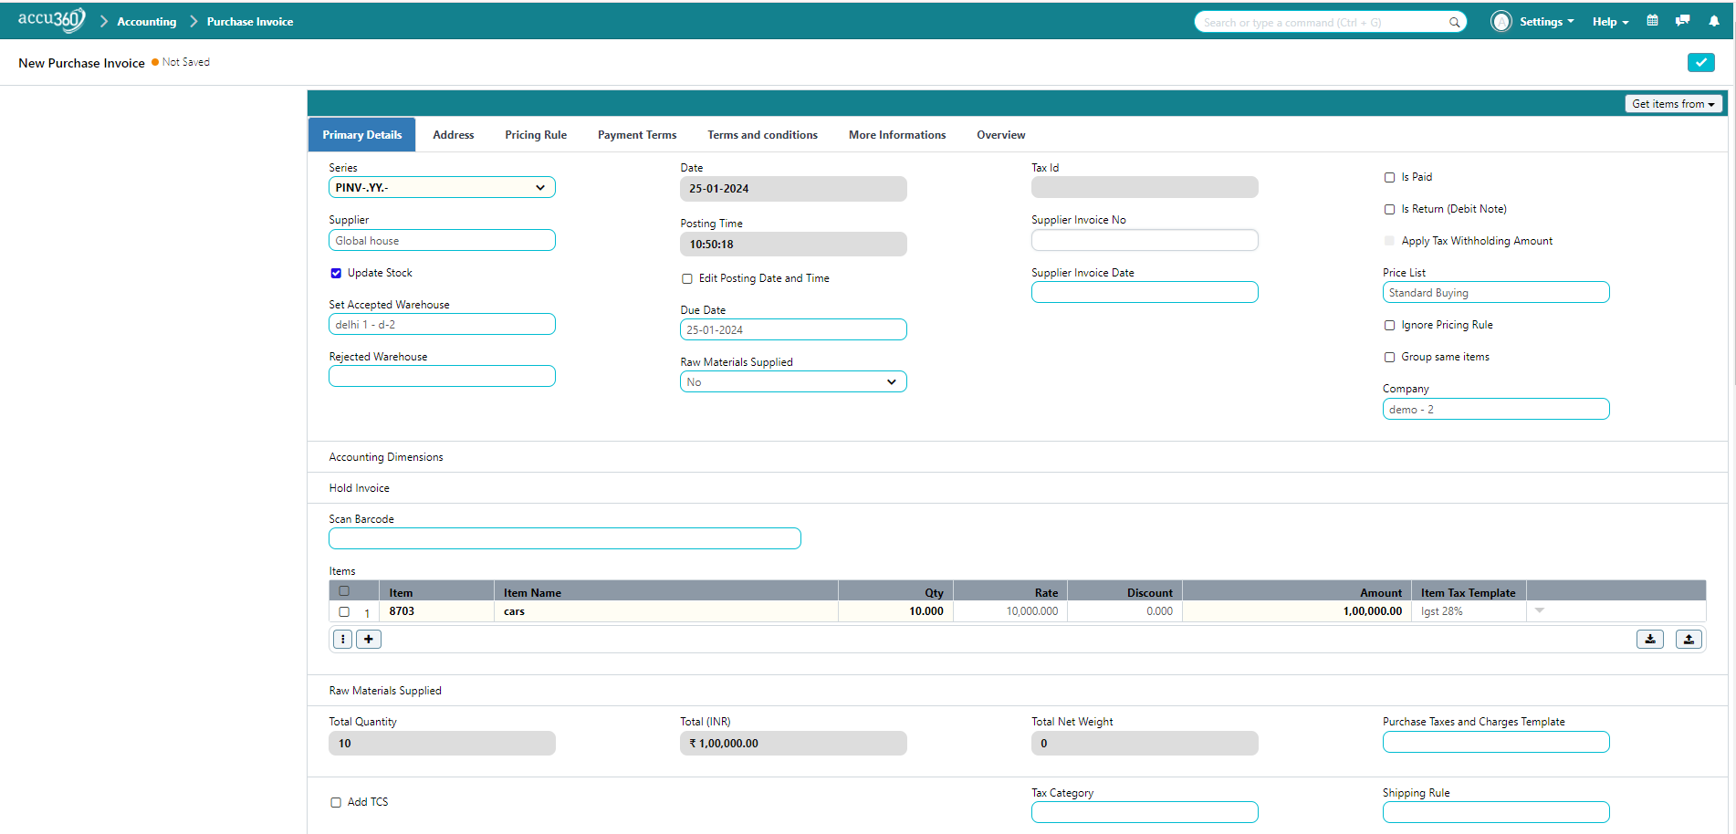Check the Is Paid box
The image size is (1736, 834).
[x=1389, y=177]
